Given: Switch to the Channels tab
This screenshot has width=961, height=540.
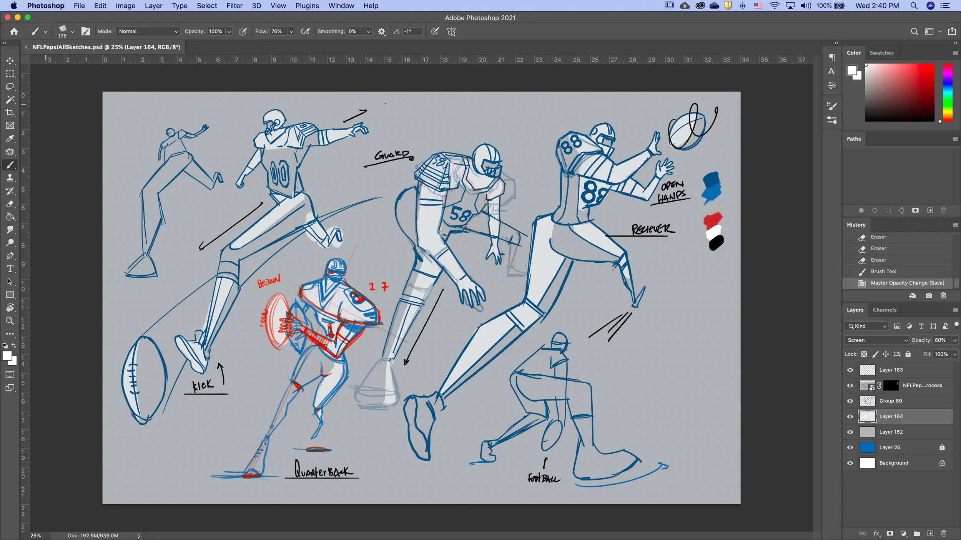Looking at the screenshot, I should pyautogui.click(x=884, y=310).
